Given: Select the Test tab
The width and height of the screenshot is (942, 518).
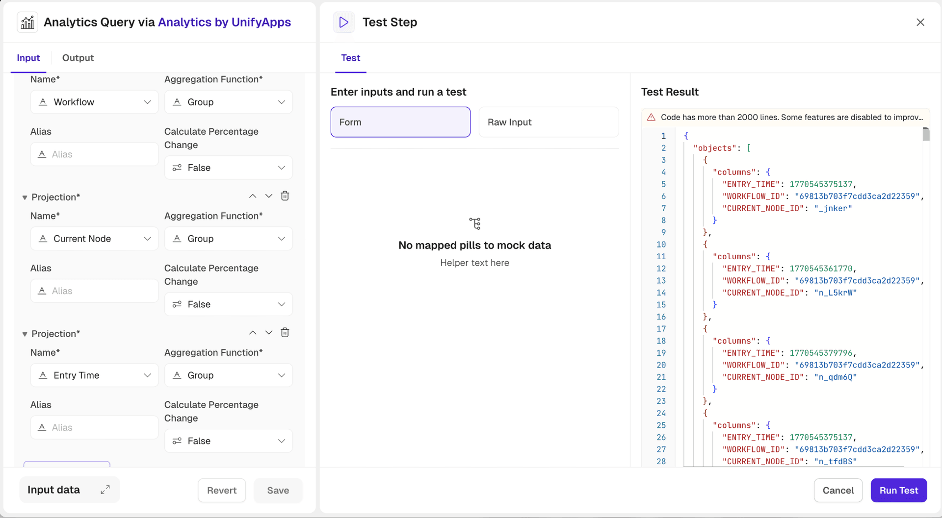Looking at the screenshot, I should click(x=350, y=58).
